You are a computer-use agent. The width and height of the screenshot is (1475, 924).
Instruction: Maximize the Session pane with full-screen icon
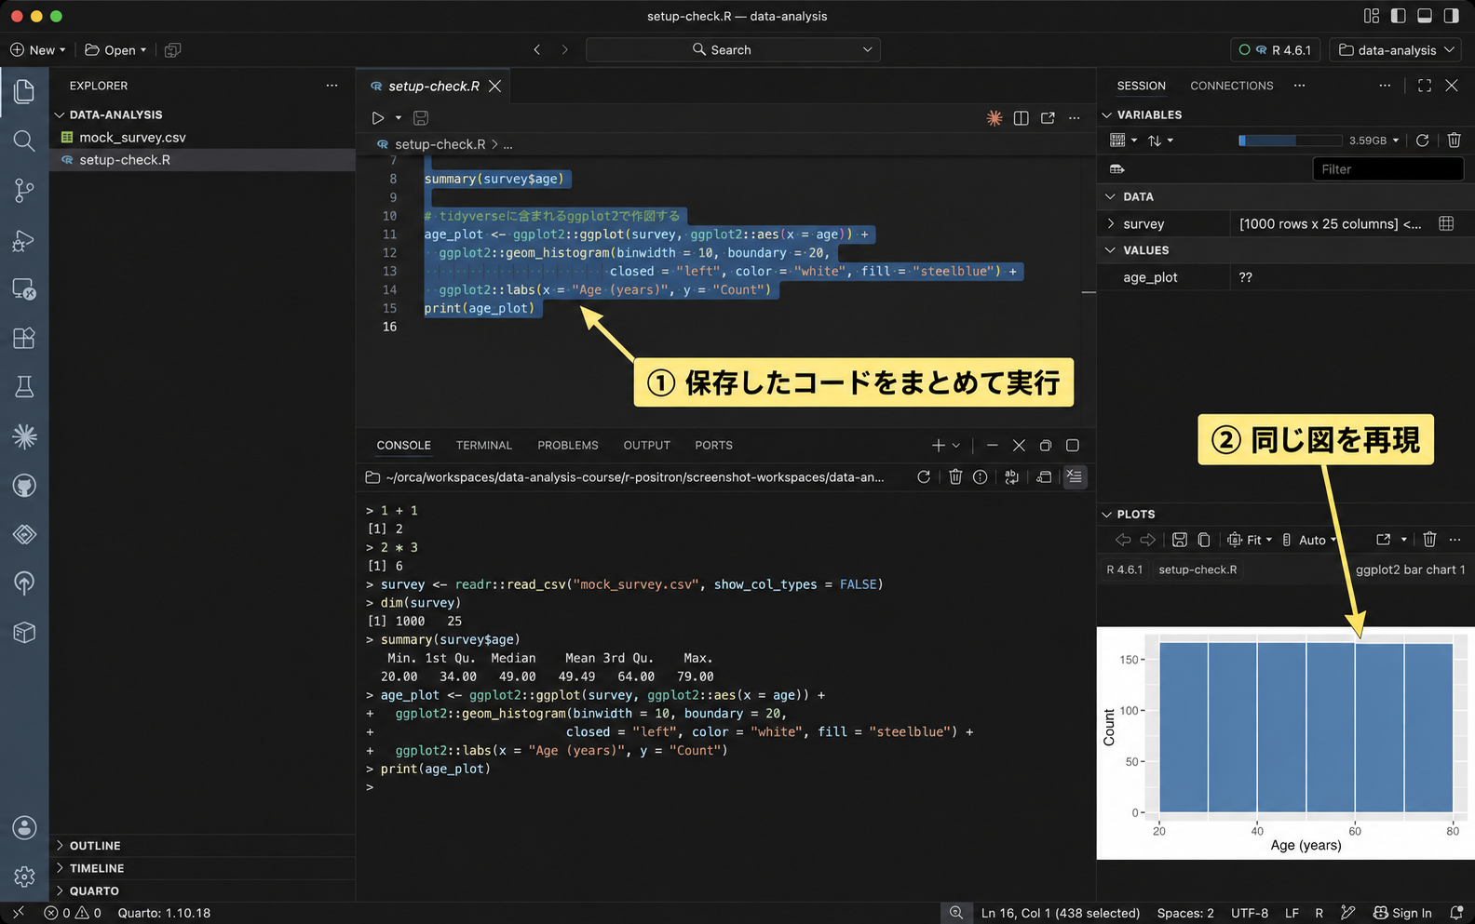tap(1425, 86)
